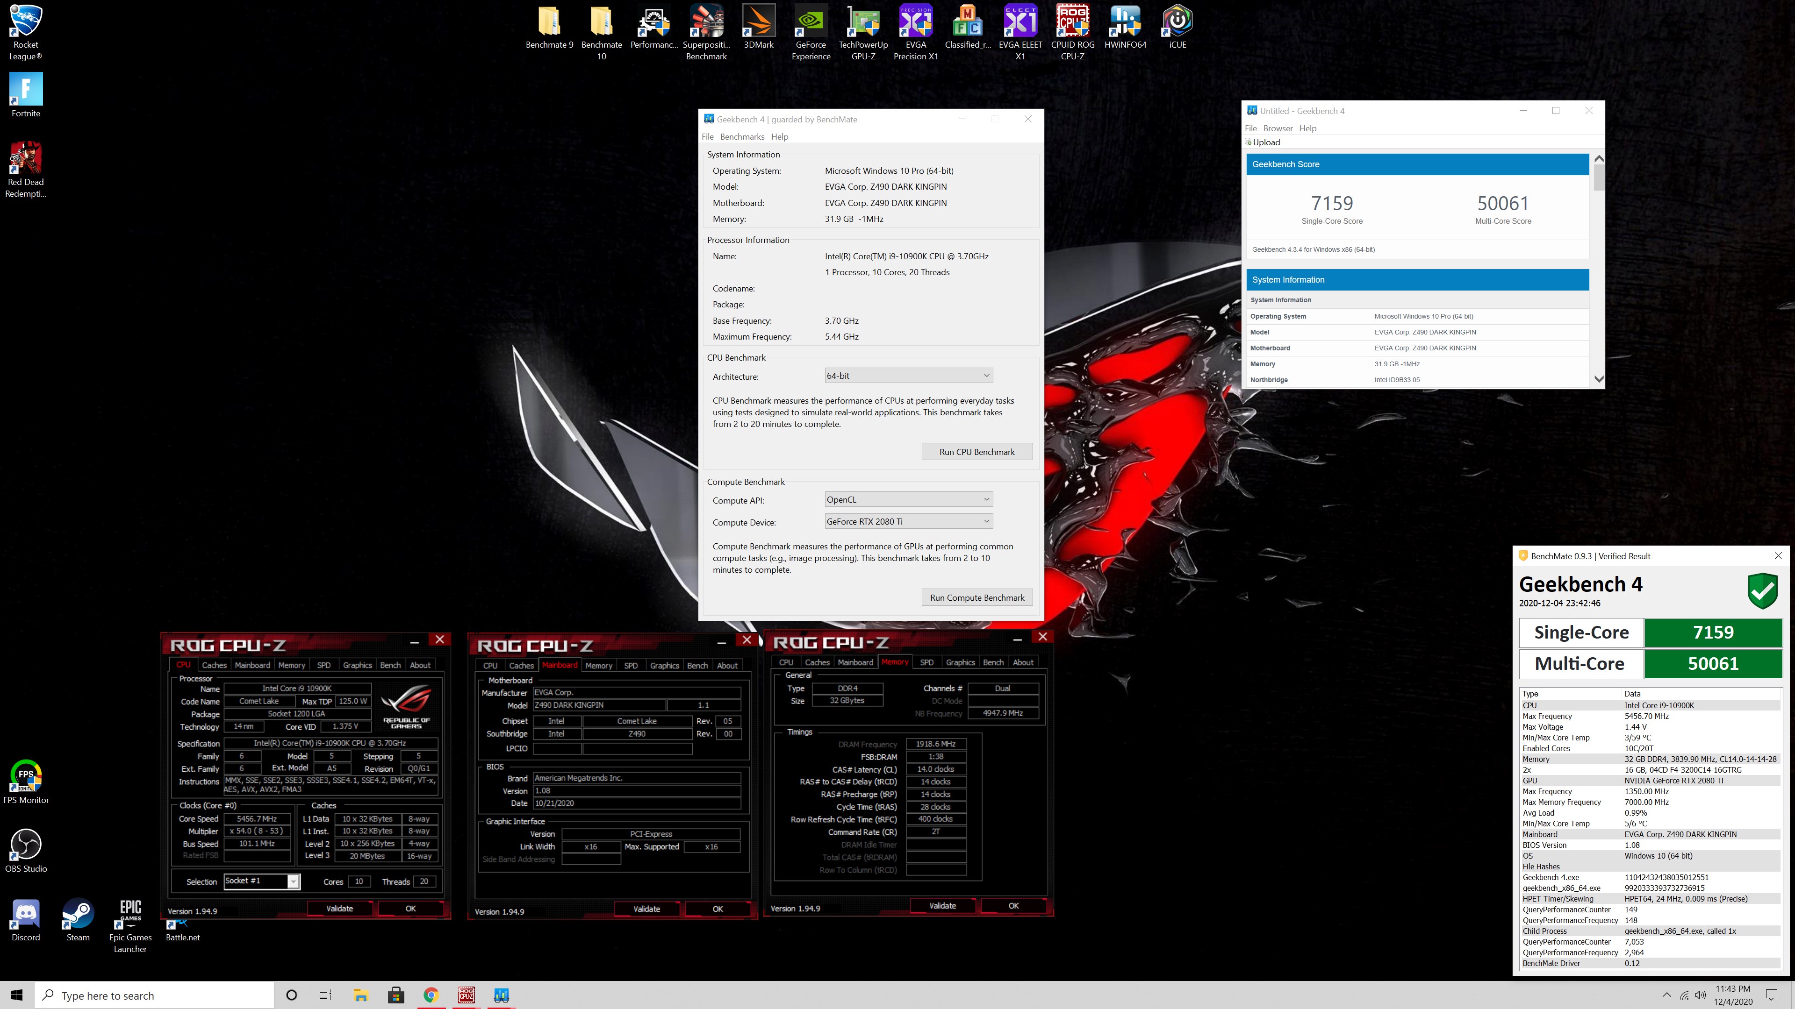Open Fortnite desktop shortcut
This screenshot has height=1009, width=1795.
coord(26,95)
